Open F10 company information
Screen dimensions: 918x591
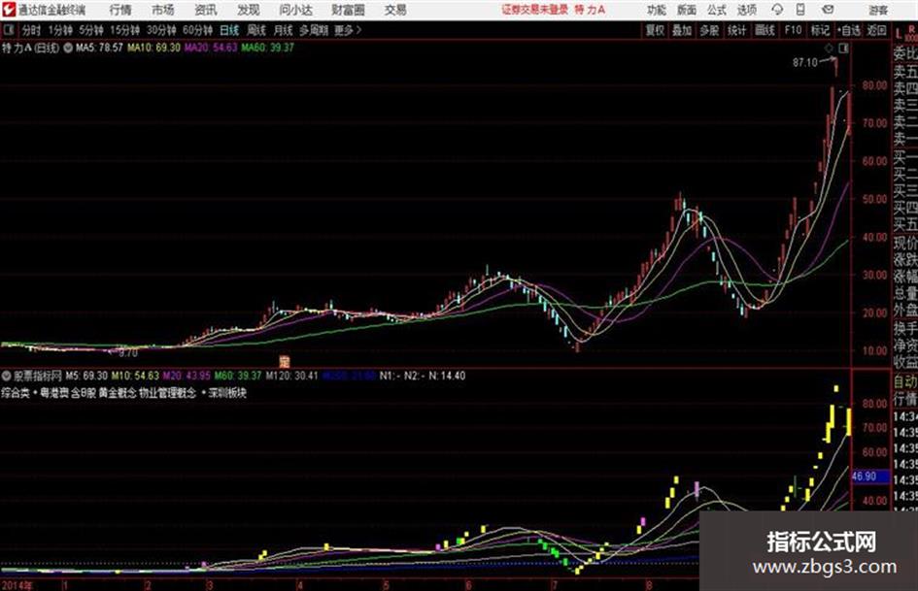793,30
